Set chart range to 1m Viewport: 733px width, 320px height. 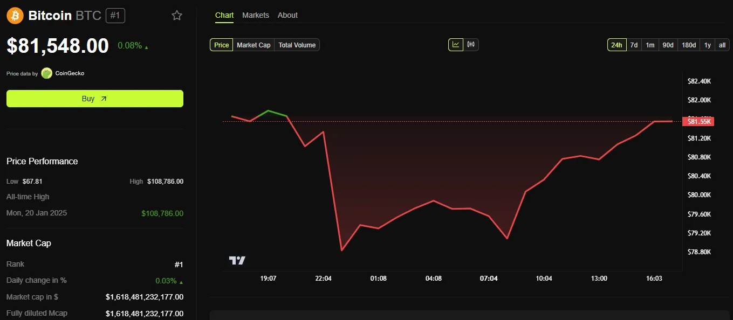(650, 45)
